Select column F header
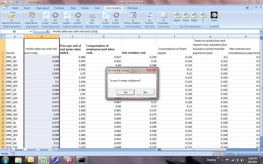This screenshot has width=263, height=164. click(x=175, y=36)
